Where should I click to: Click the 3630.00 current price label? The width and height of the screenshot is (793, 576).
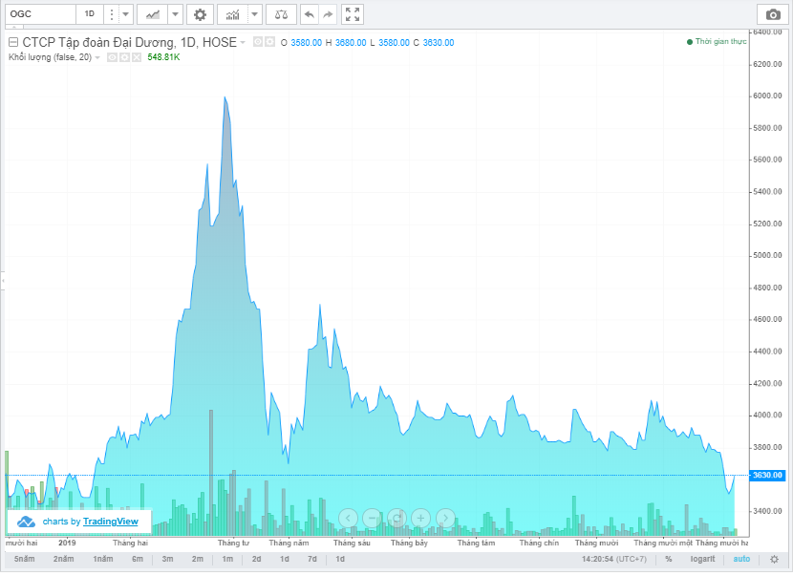click(767, 475)
